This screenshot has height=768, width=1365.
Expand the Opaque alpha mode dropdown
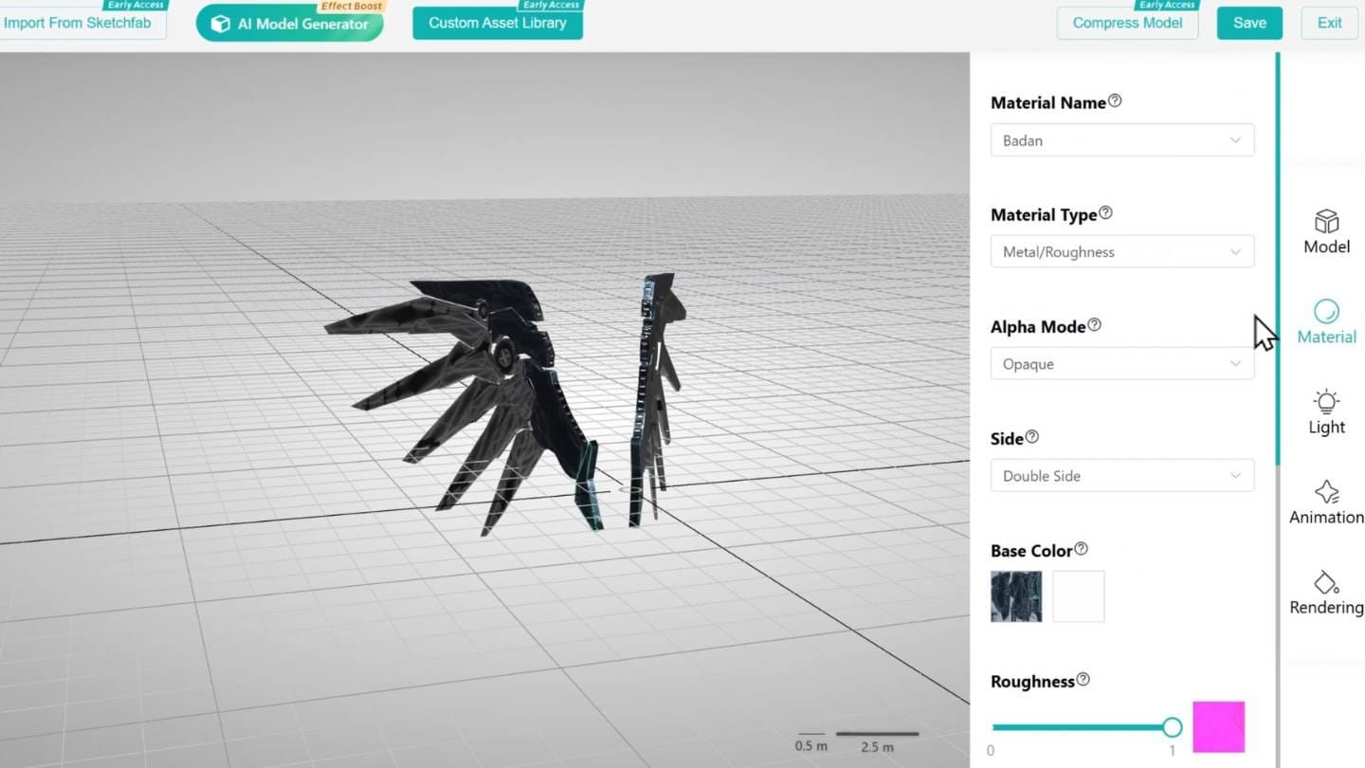(x=1122, y=363)
